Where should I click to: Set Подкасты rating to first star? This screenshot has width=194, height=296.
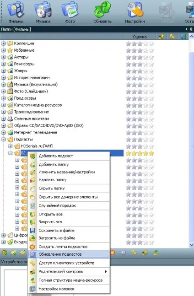[128, 140]
